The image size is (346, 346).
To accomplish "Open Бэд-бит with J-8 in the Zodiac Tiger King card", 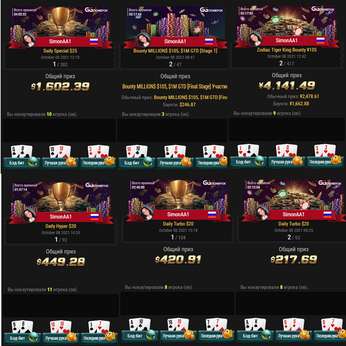I will click(x=248, y=162).
